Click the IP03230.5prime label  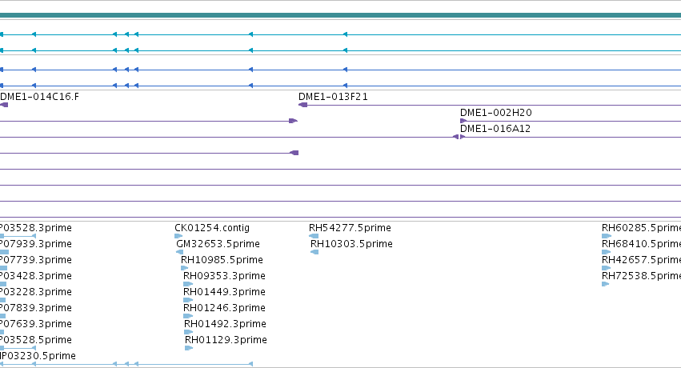pos(38,356)
